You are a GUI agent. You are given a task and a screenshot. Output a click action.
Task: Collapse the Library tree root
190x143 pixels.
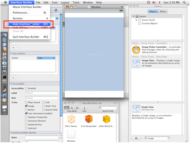point(133,16)
